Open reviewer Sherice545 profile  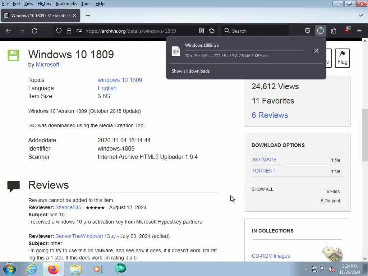click(68, 207)
